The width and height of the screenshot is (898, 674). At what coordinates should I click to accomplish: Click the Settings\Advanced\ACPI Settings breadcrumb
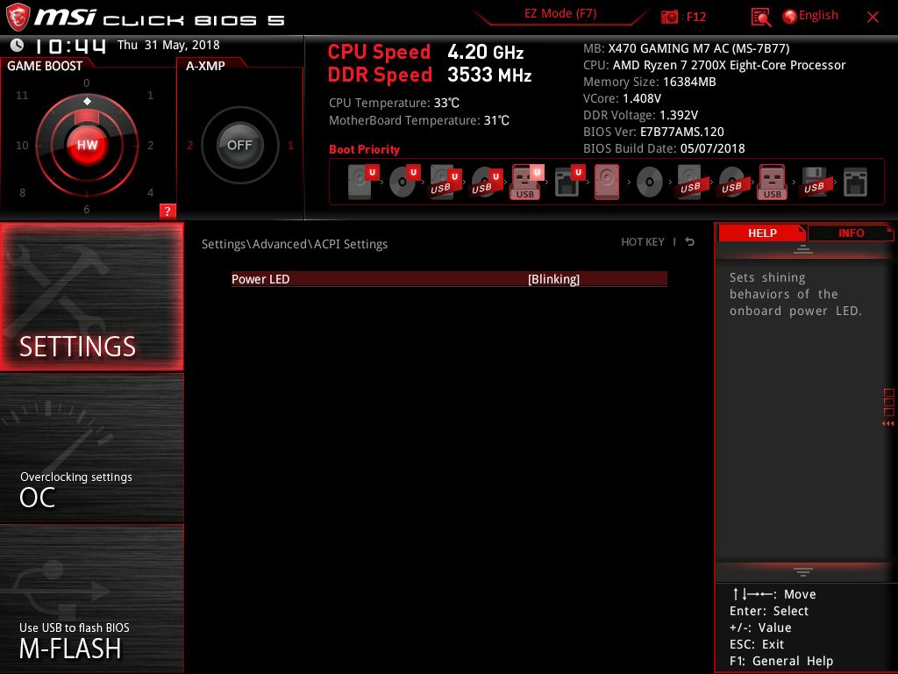coord(295,244)
